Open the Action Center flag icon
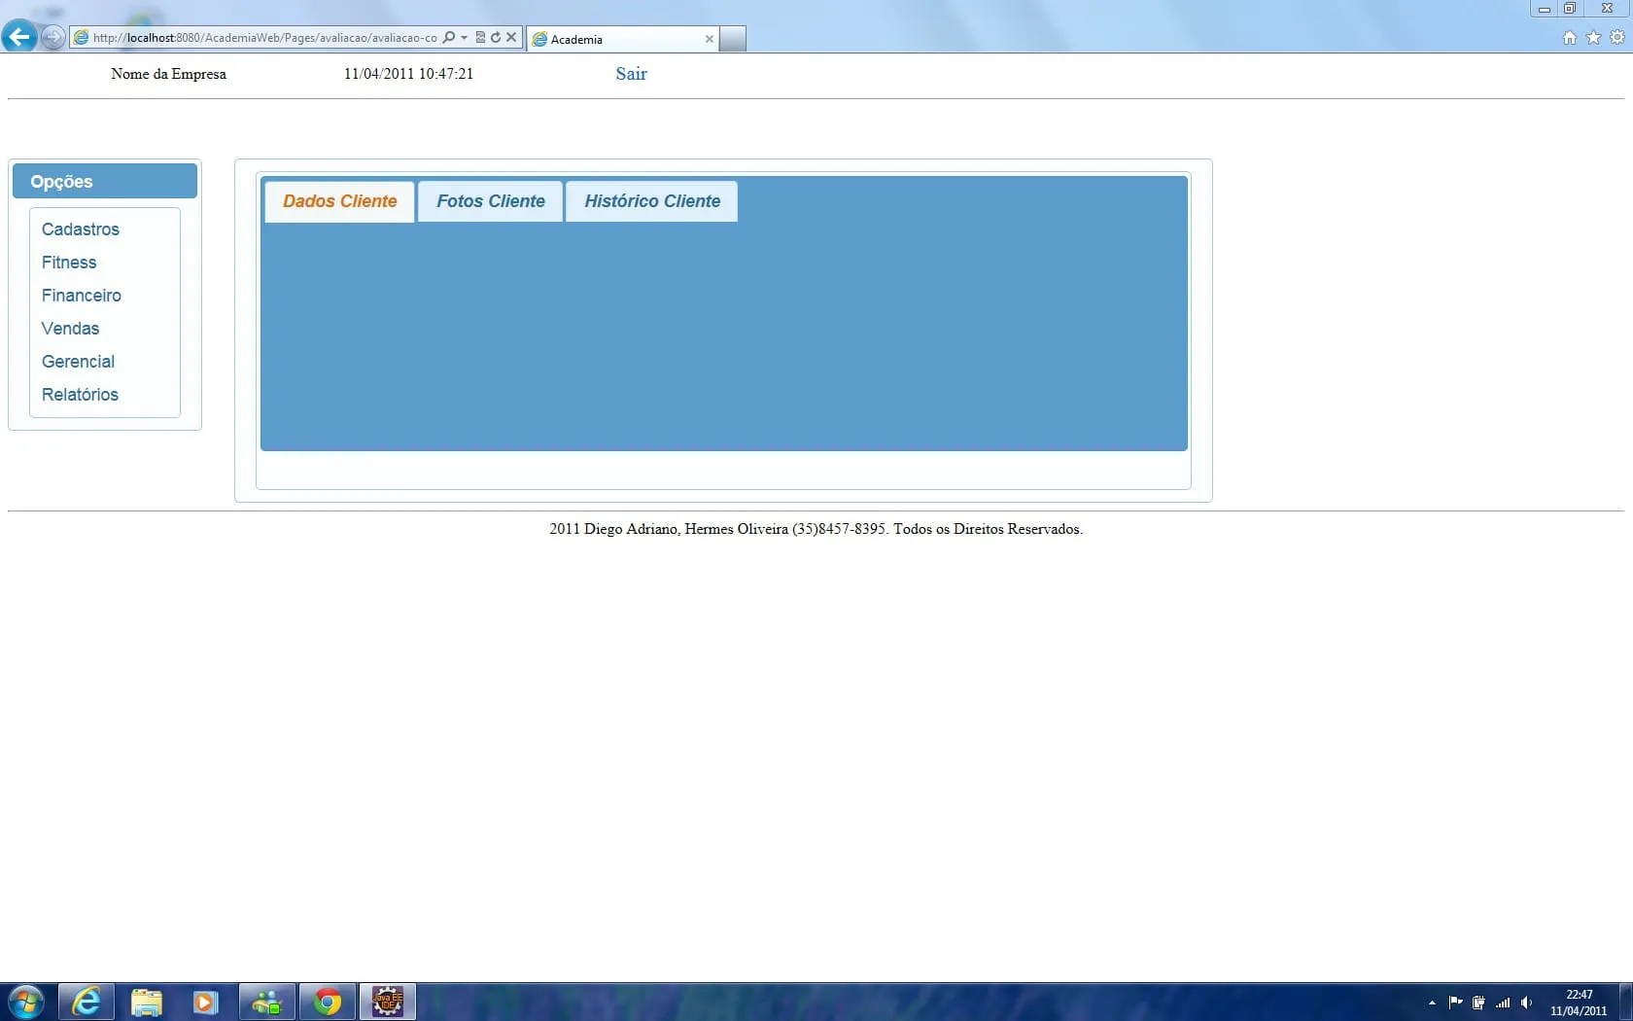Viewport: 1633px width, 1021px height. 1455,1003
